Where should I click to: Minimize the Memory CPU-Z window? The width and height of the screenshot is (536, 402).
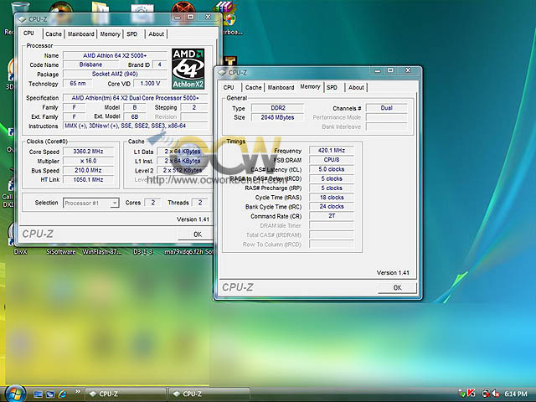[x=378, y=70]
